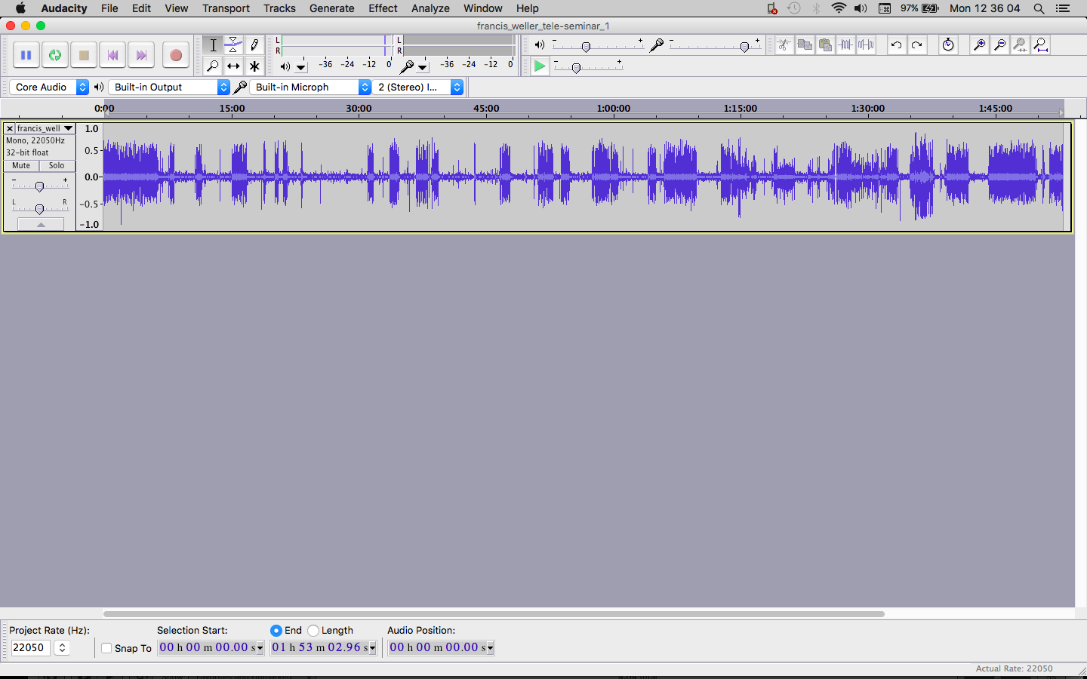1087x679 pixels.
Task: Select the Multi-Tool mode asterisk
Action: 254,66
